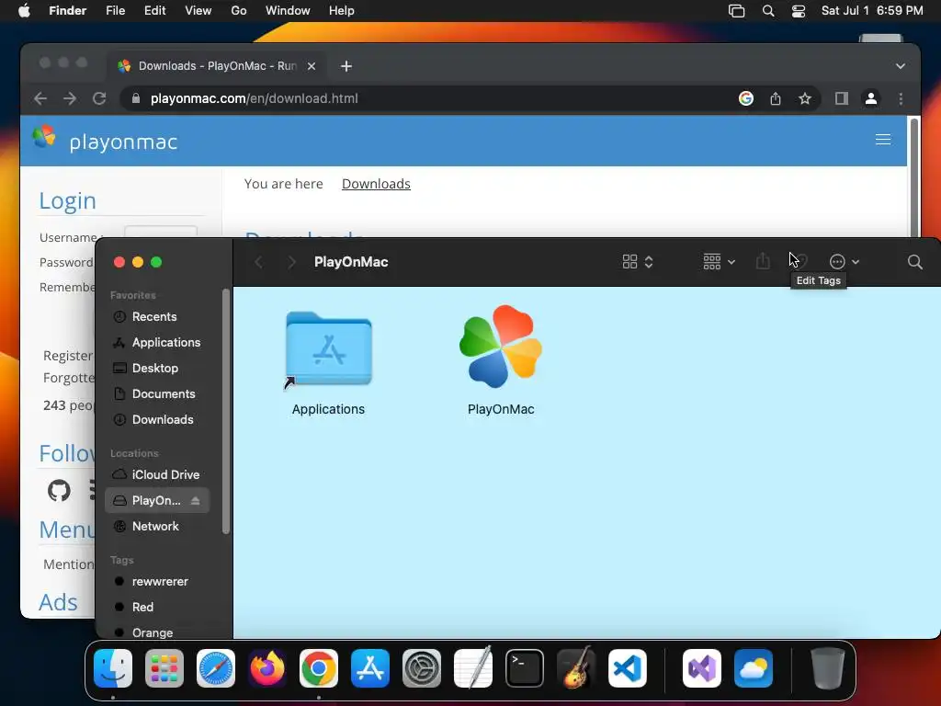Select the PlayOn... volume in sidebar
The image size is (941, 706).
[x=156, y=501]
